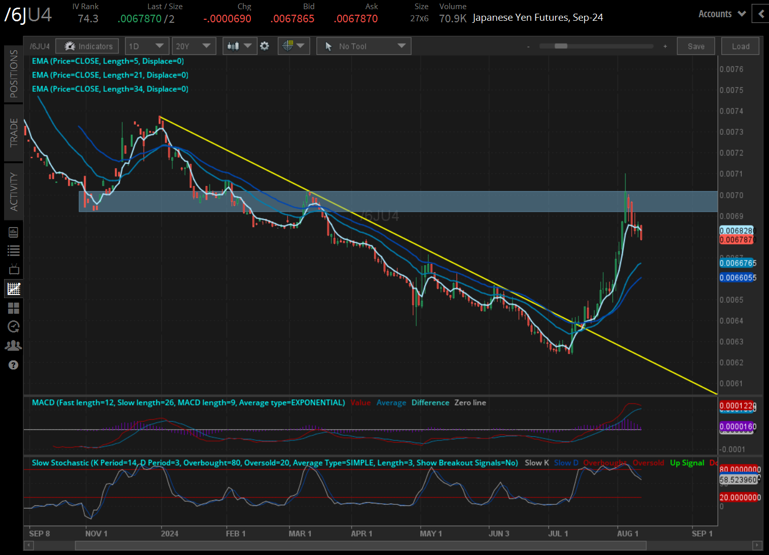Open the 20Y range dropdown
This screenshot has height=555, width=769.
194,46
